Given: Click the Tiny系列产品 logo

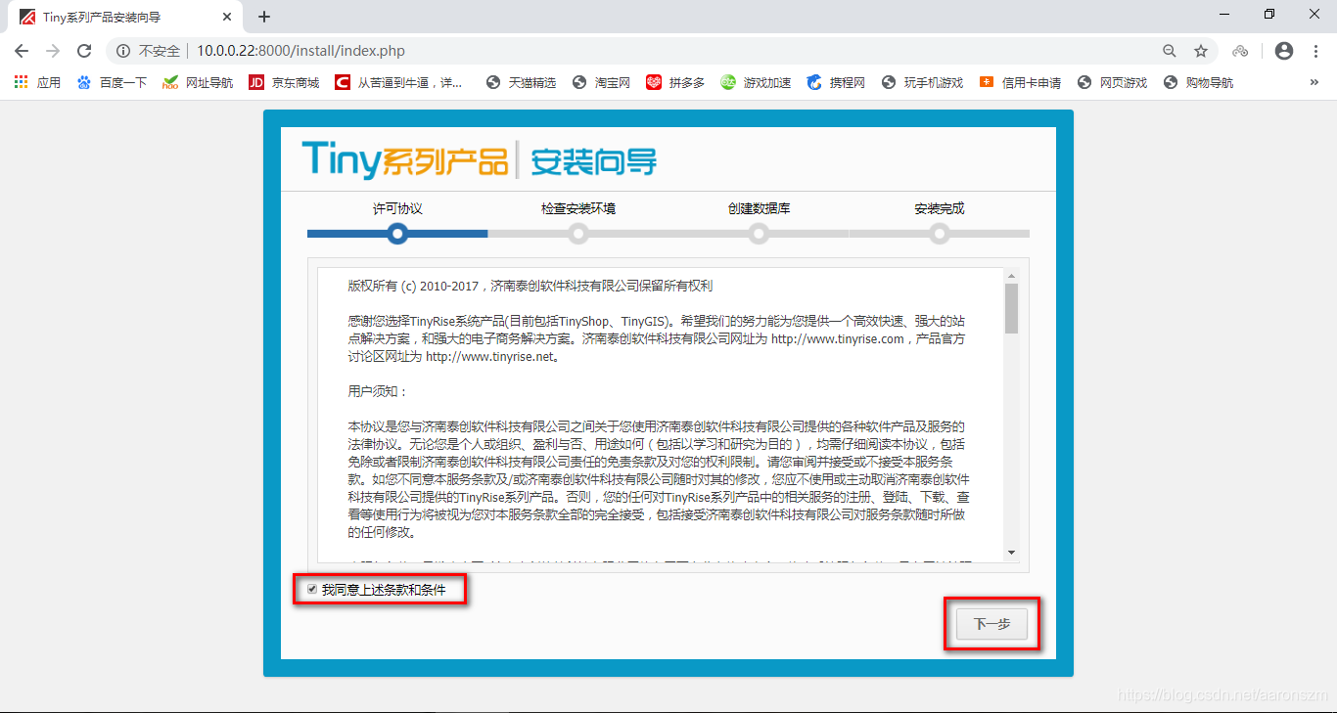Looking at the screenshot, I should [404, 159].
